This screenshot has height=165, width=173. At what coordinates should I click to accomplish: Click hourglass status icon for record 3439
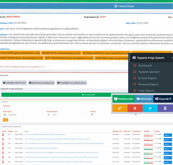[x=3, y=161]
